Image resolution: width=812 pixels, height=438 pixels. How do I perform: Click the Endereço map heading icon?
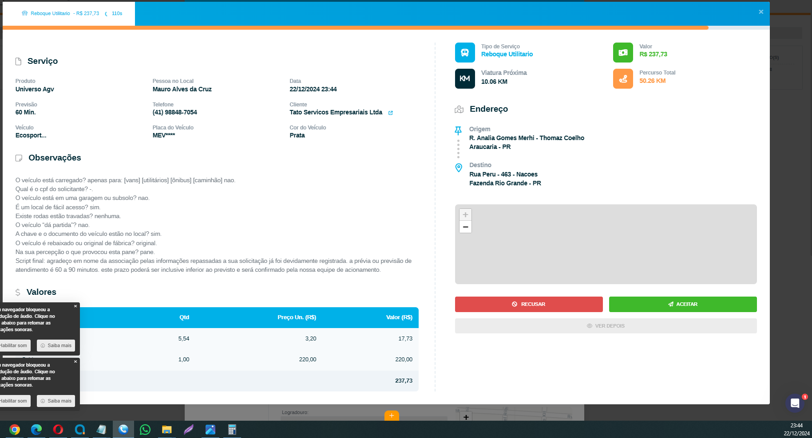(459, 109)
